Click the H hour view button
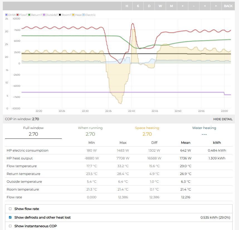 point(127,6)
